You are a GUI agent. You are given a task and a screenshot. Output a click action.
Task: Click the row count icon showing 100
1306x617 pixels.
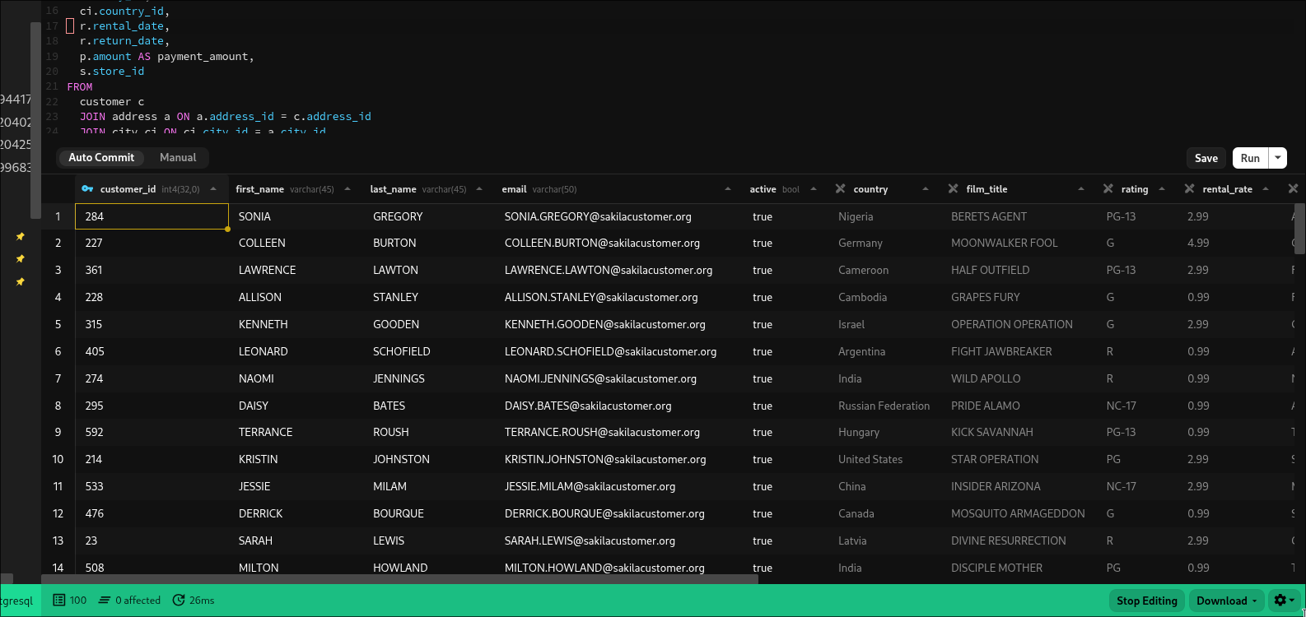(x=59, y=601)
